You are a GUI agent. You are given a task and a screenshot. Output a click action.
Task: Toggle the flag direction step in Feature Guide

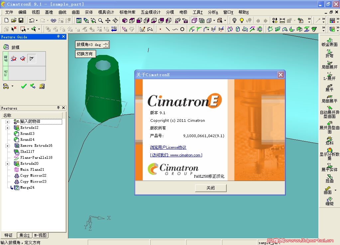pos(32,59)
